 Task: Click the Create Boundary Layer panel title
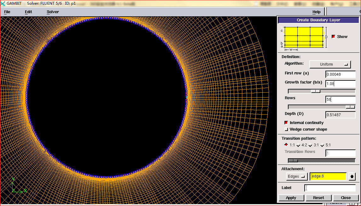pyautogui.click(x=318, y=20)
